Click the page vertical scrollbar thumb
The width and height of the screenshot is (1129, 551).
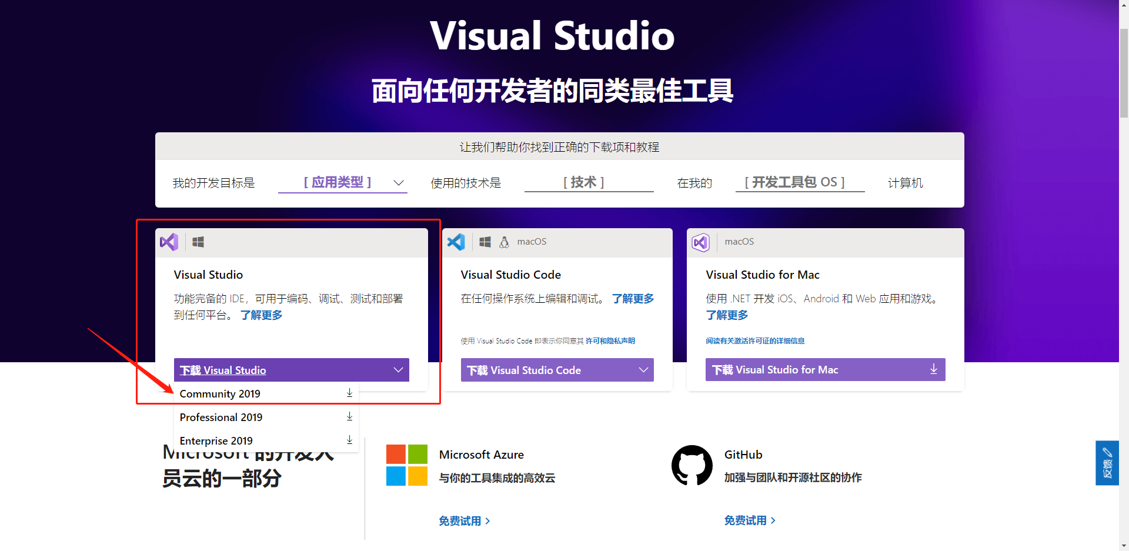(1124, 74)
